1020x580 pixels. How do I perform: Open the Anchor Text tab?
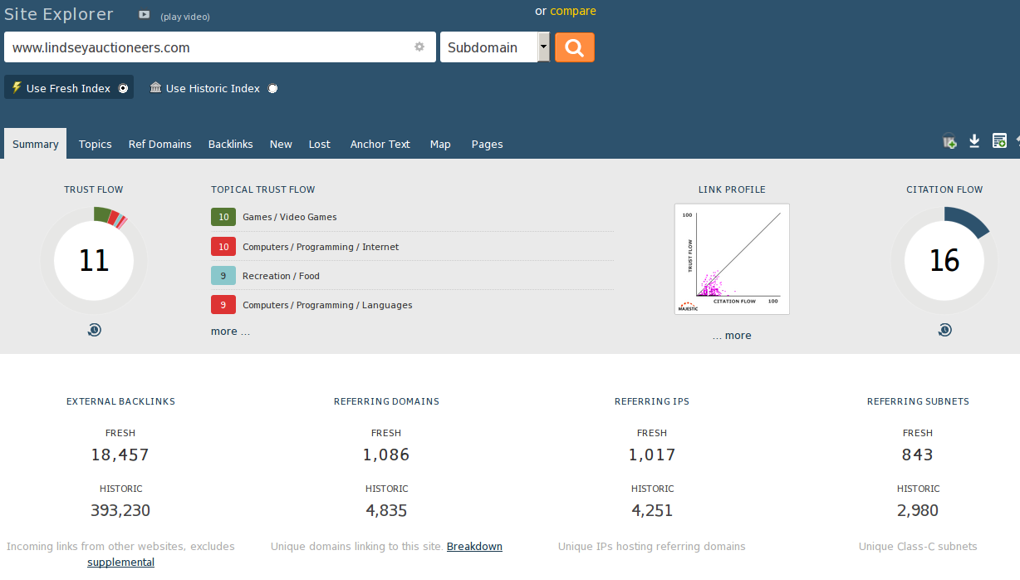[x=380, y=144]
